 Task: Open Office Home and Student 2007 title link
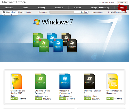[x=18, y=92]
